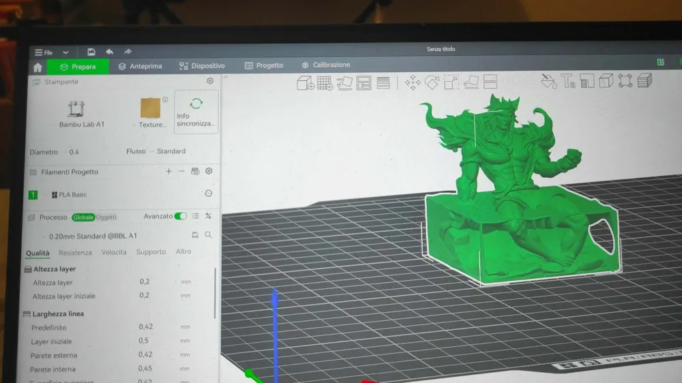Open the File menu
Screen dimensions: 682x383
pyautogui.click(x=44, y=52)
